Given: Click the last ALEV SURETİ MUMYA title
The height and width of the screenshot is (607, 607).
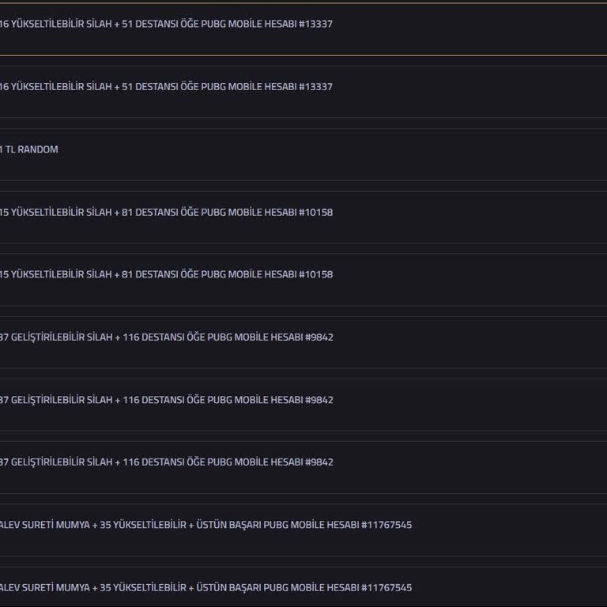Looking at the screenshot, I should click(205, 587).
